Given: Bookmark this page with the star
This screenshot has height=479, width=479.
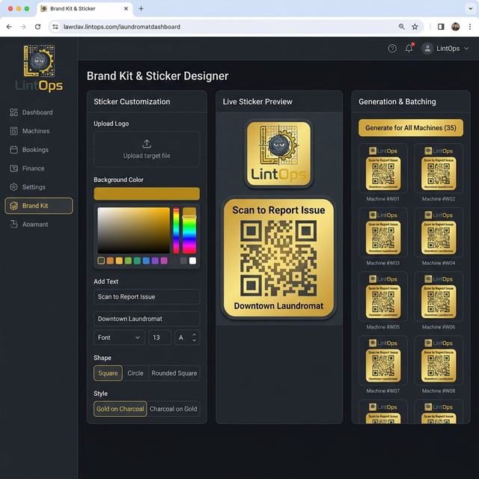Looking at the screenshot, I should [x=415, y=27].
